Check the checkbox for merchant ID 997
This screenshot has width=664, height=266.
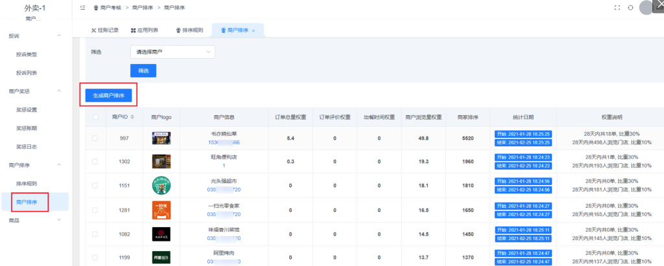(x=96, y=138)
